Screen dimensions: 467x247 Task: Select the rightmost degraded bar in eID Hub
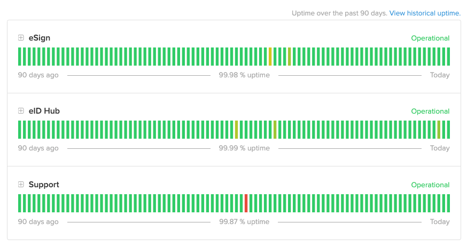point(439,130)
